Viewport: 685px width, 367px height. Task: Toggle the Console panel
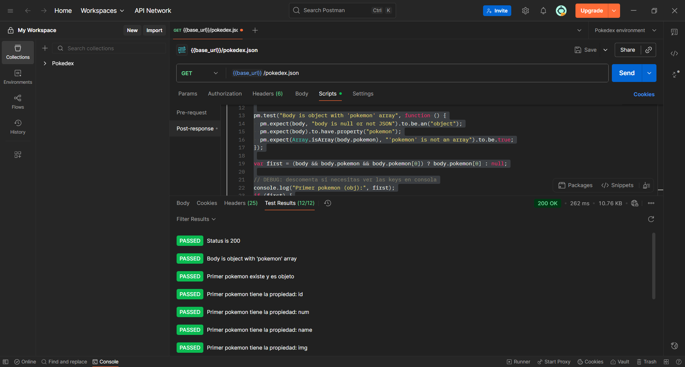105,362
